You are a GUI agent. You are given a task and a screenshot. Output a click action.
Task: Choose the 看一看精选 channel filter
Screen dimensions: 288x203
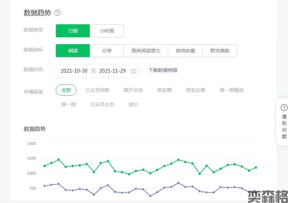coord(231,90)
